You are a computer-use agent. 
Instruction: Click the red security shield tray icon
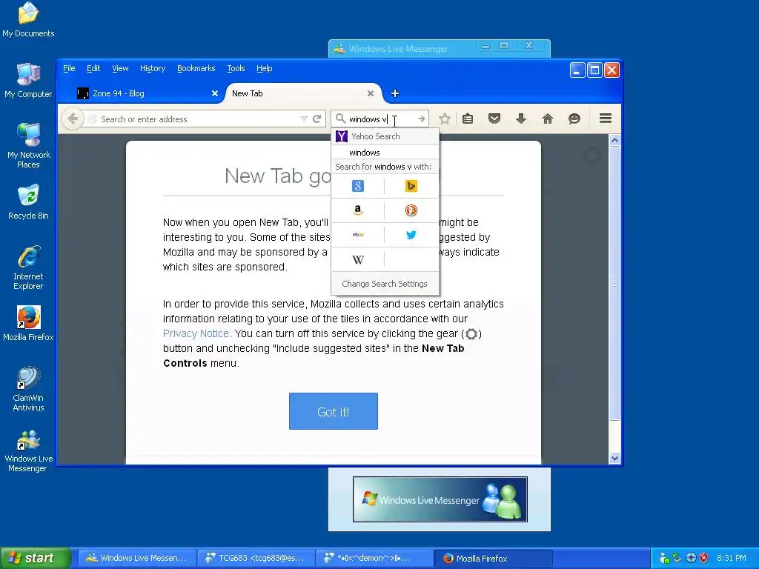pos(704,558)
